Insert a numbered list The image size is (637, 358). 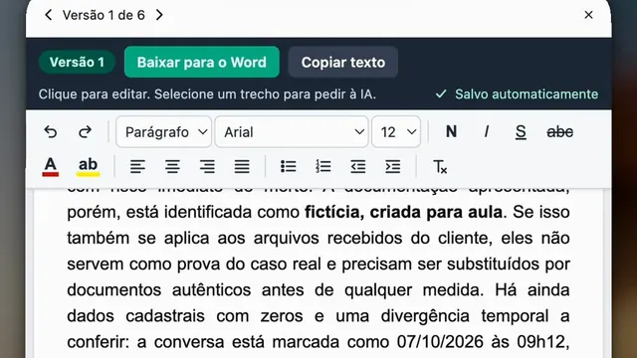point(322,166)
